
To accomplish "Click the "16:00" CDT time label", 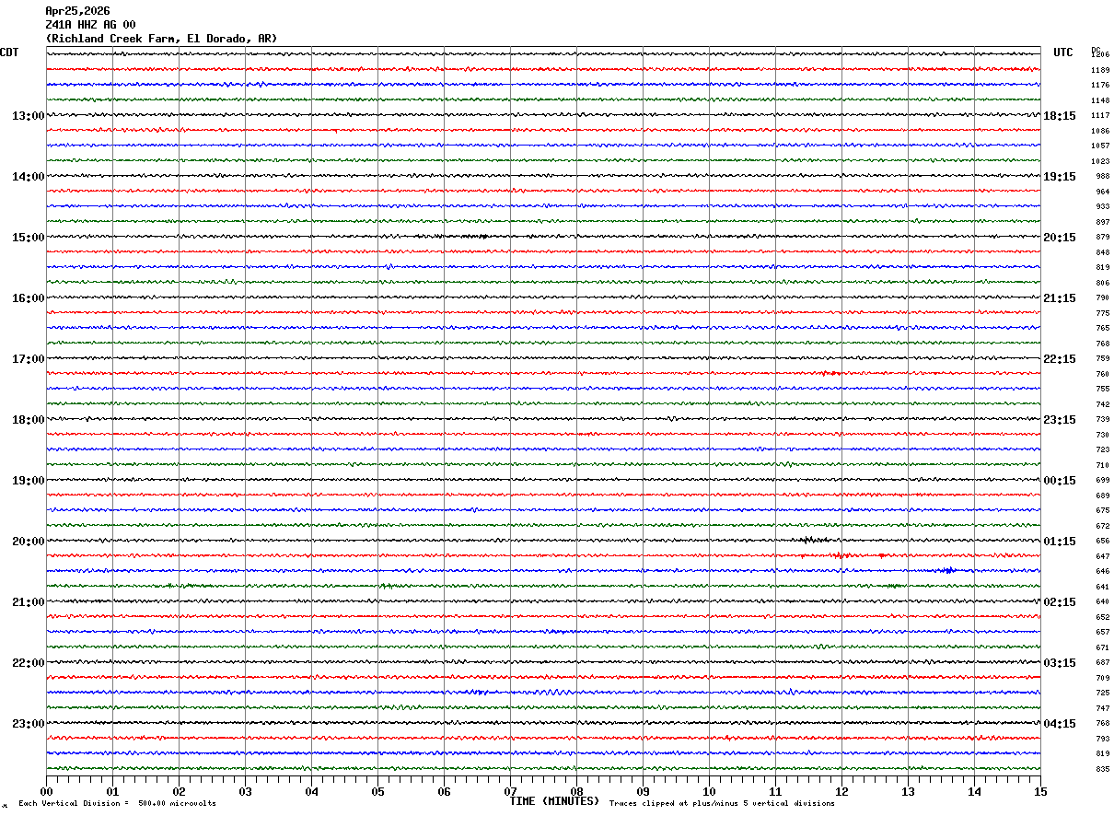I will coord(28,298).
